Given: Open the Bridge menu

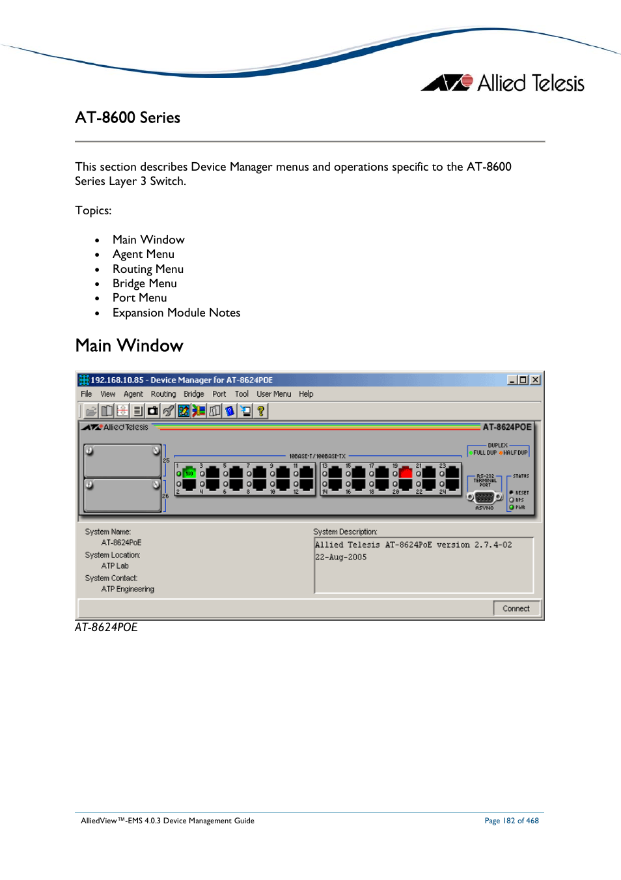Looking at the screenshot, I should (x=194, y=394).
